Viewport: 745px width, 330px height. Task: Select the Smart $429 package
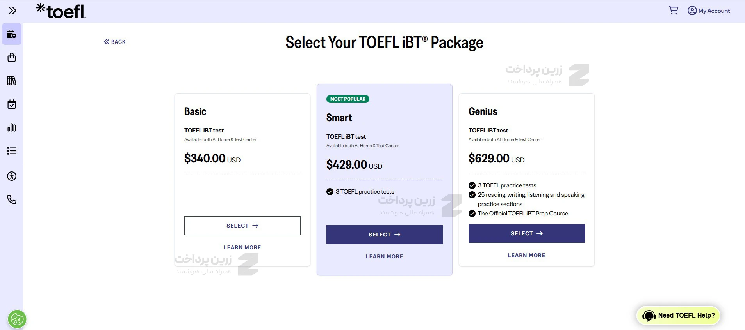click(x=384, y=235)
